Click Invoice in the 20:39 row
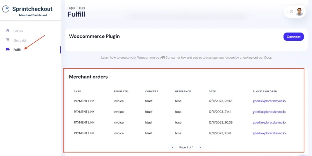312x156 pixels. tap(118, 122)
